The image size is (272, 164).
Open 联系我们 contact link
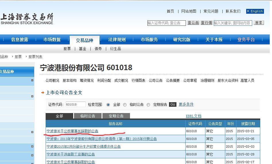point(233,11)
